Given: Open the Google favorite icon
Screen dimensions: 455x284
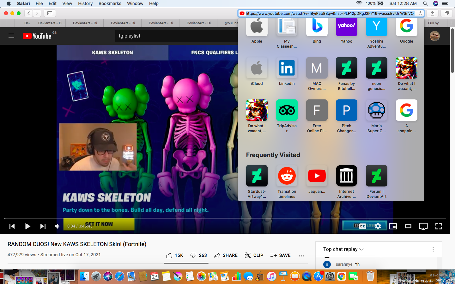Looking at the screenshot, I should (x=407, y=27).
